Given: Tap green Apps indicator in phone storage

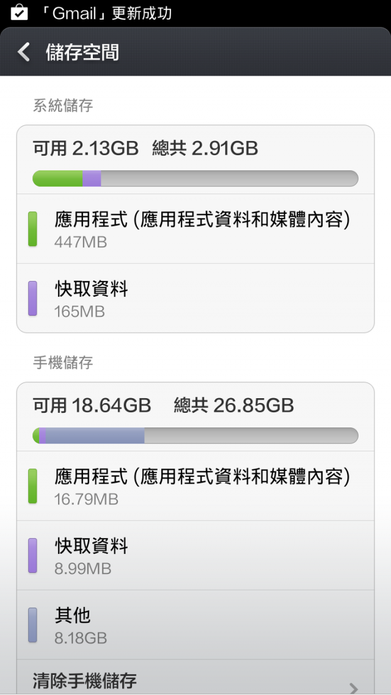Looking at the screenshot, I should click(32, 486).
